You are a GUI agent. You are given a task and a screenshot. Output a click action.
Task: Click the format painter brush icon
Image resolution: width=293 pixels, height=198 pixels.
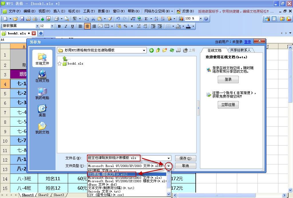point(110,19)
